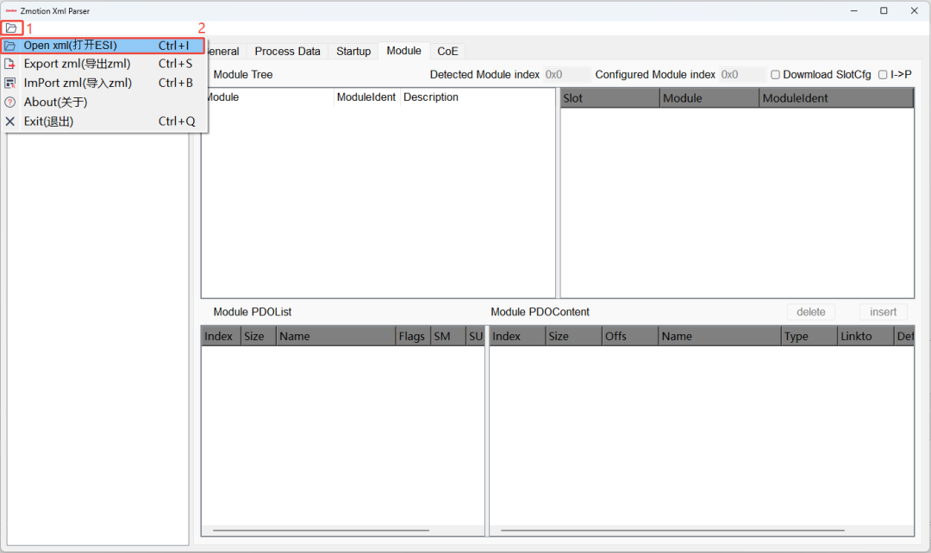This screenshot has height=553, width=931.
Task: Click the SM column header in PDOList
Action: point(447,336)
